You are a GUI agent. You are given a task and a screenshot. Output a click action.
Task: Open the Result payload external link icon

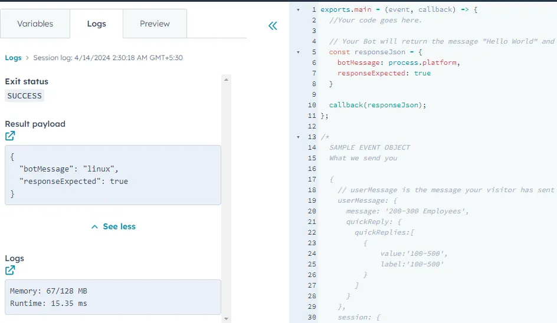[10, 136]
